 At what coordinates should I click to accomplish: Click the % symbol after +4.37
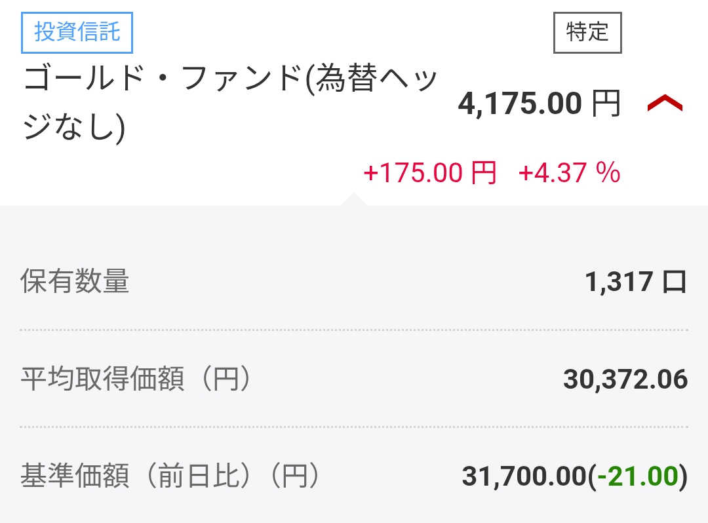point(608,173)
